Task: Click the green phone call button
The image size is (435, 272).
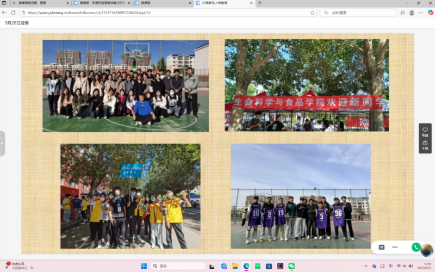Action: click(x=416, y=247)
